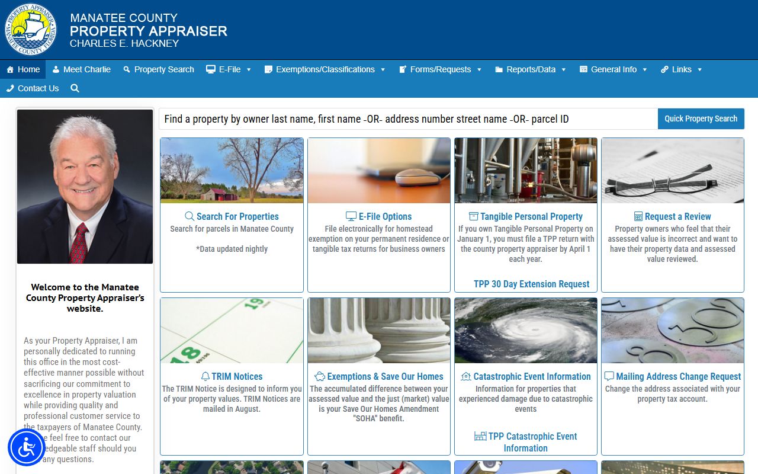758x474 pixels.
Task: Open the Request a Review link
Action: pyautogui.click(x=678, y=216)
